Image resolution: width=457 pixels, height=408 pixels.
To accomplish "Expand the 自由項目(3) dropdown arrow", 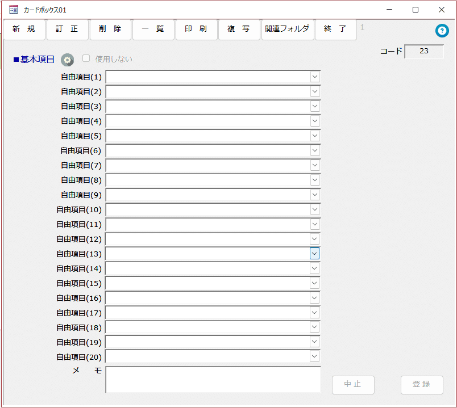I will (x=315, y=106).
